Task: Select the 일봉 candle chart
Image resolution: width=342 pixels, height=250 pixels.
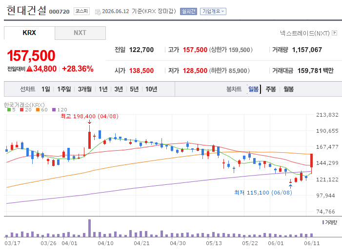Action: 254,89
